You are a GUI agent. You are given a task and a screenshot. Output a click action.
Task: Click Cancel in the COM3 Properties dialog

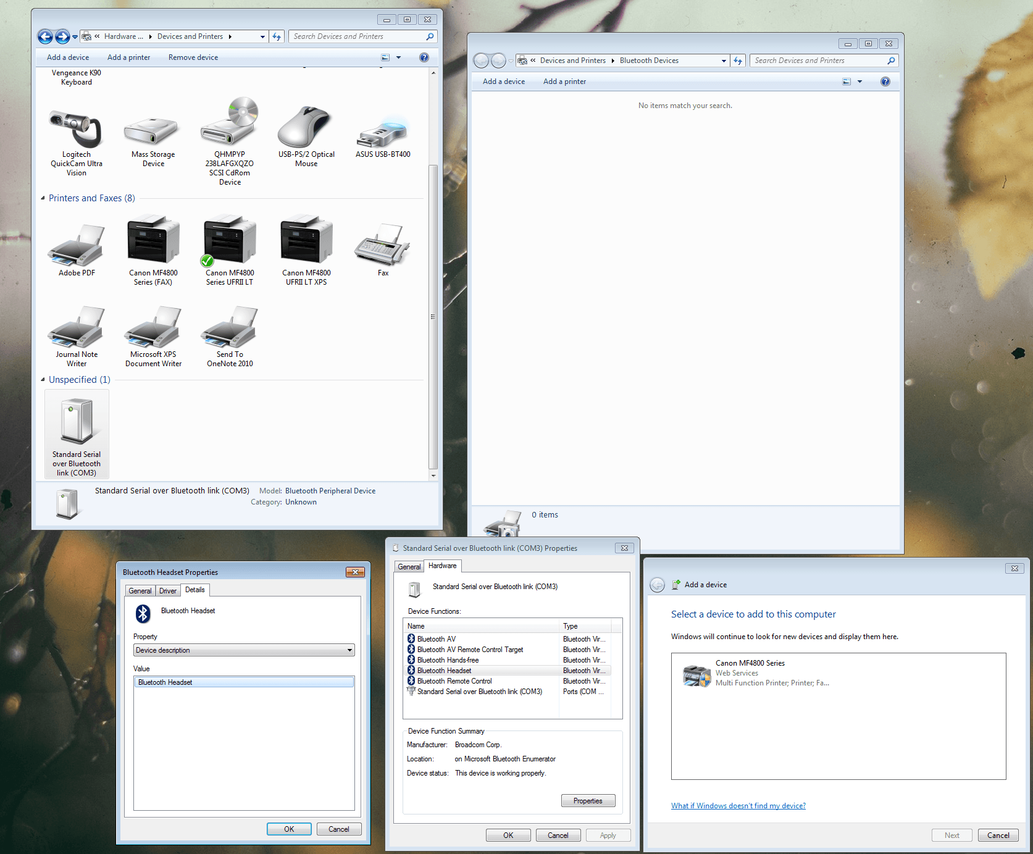tap(558, 835)
